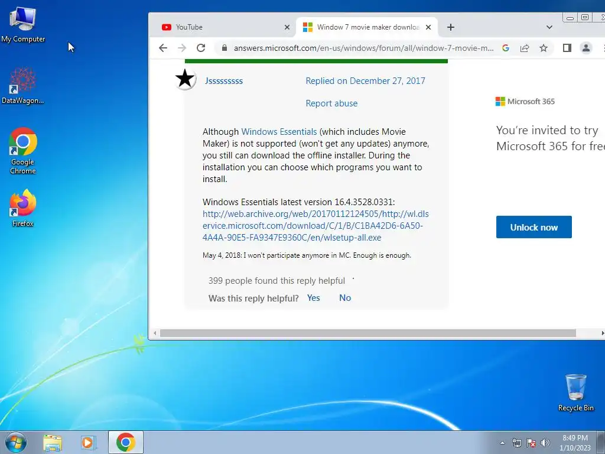605x454 pixels.
Task: Click the browser Back arrow
Action: [163, 48]
